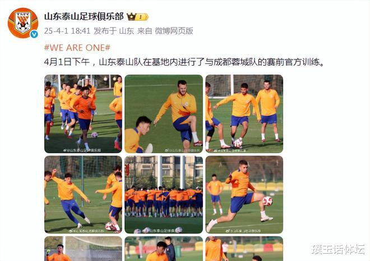
Task: Click the blue verified badge on avatar
Action: click(x=34, y=34)
